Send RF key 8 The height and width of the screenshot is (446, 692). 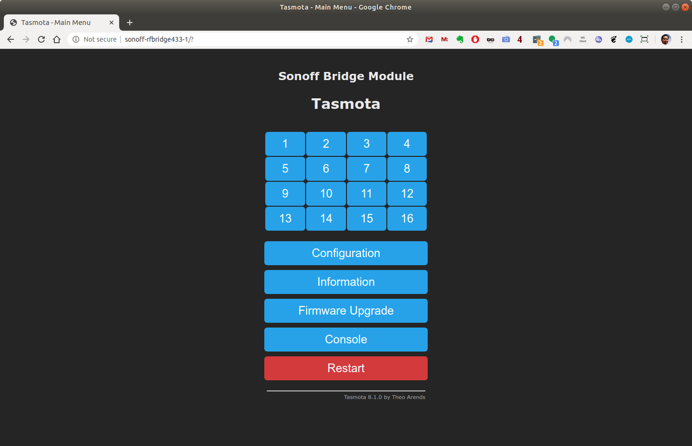pyautogui.click(x=407, y=169)
